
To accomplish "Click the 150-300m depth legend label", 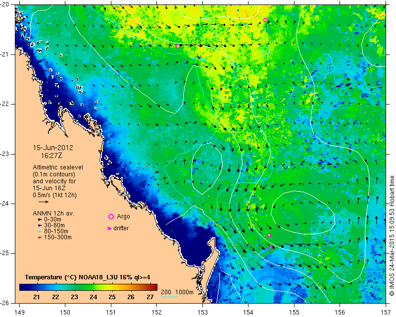I will (58, 237).
